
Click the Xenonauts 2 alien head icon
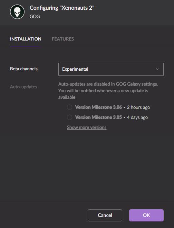pos(17,12)
